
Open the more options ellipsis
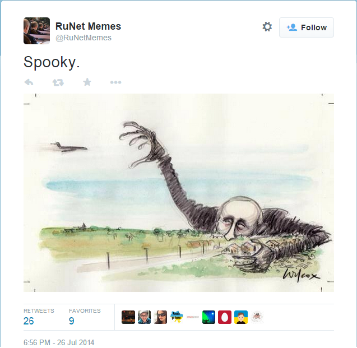point(115,82)
